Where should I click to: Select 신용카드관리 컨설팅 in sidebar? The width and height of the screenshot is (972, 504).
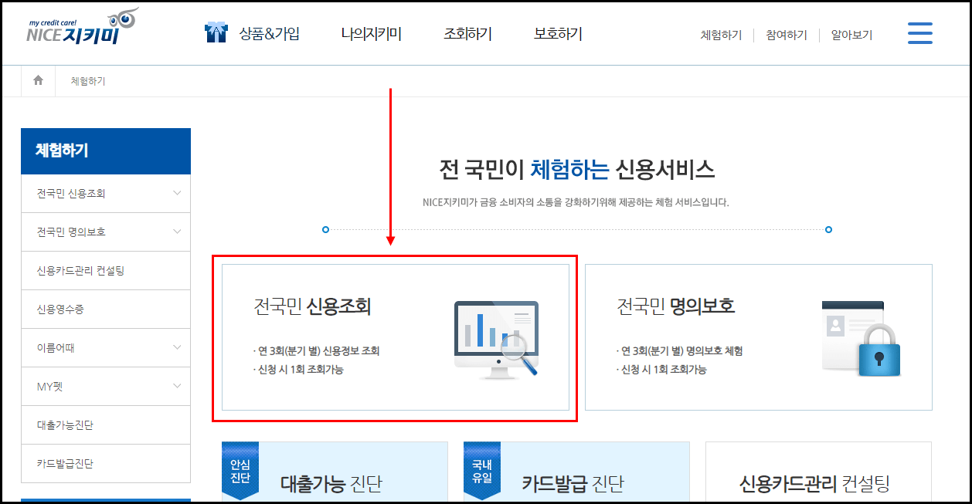(106, 271)
